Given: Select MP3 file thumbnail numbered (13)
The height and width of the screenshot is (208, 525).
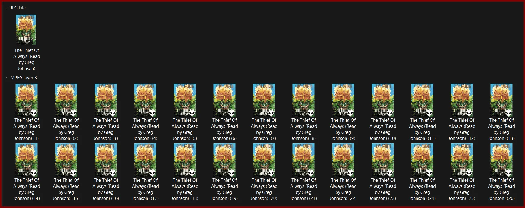Looking at the screenshot, I should click(x=501, y=100).
